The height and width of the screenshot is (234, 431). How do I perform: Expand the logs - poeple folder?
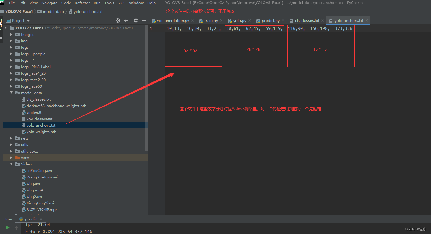[11, 54]
